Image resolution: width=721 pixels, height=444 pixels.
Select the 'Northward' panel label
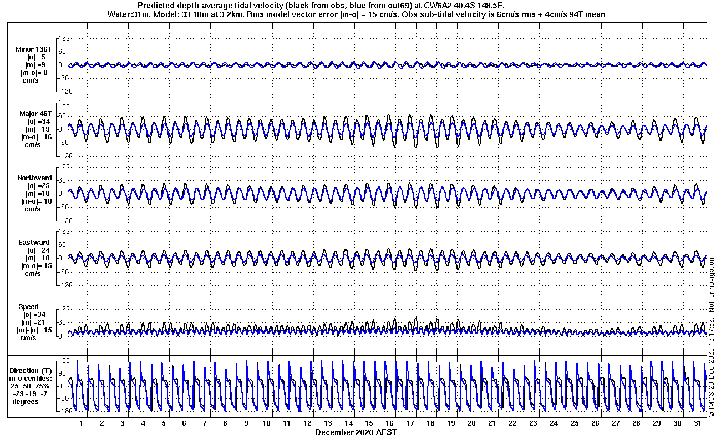pyautogui.click(x=34, y=178)
